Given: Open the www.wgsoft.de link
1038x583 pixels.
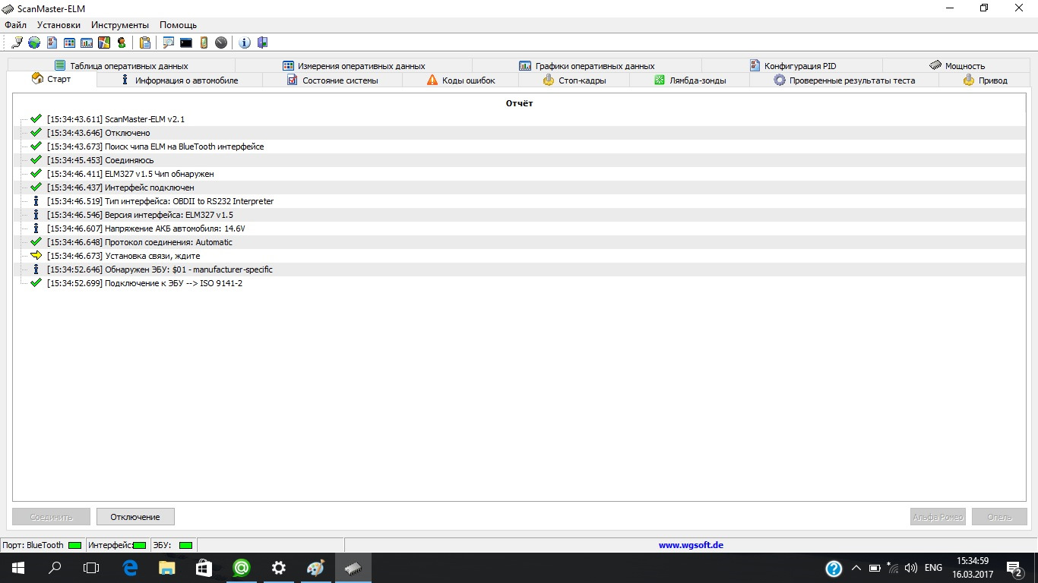Looking at the screenshot, I should [691, 545].
